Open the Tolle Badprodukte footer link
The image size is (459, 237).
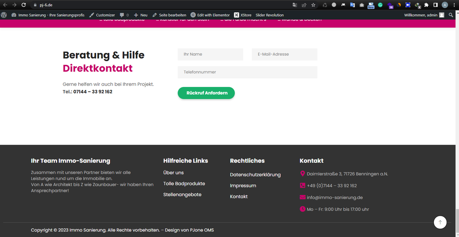(x=184, y=184)
